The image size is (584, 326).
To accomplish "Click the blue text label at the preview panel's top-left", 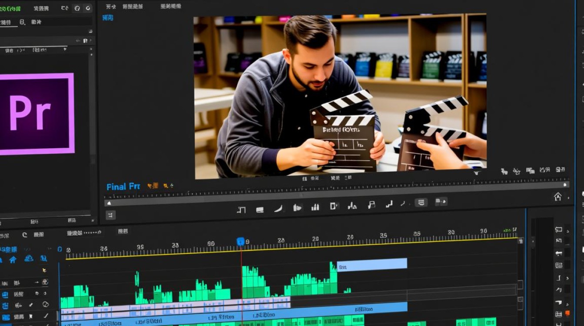I will click(108, 17).
